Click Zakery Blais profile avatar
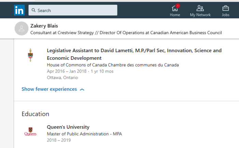The height and width of the screenshot is (148, 239). pos(22,28)
